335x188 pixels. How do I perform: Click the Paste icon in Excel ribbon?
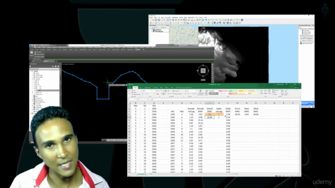click(x=130, y=92)
